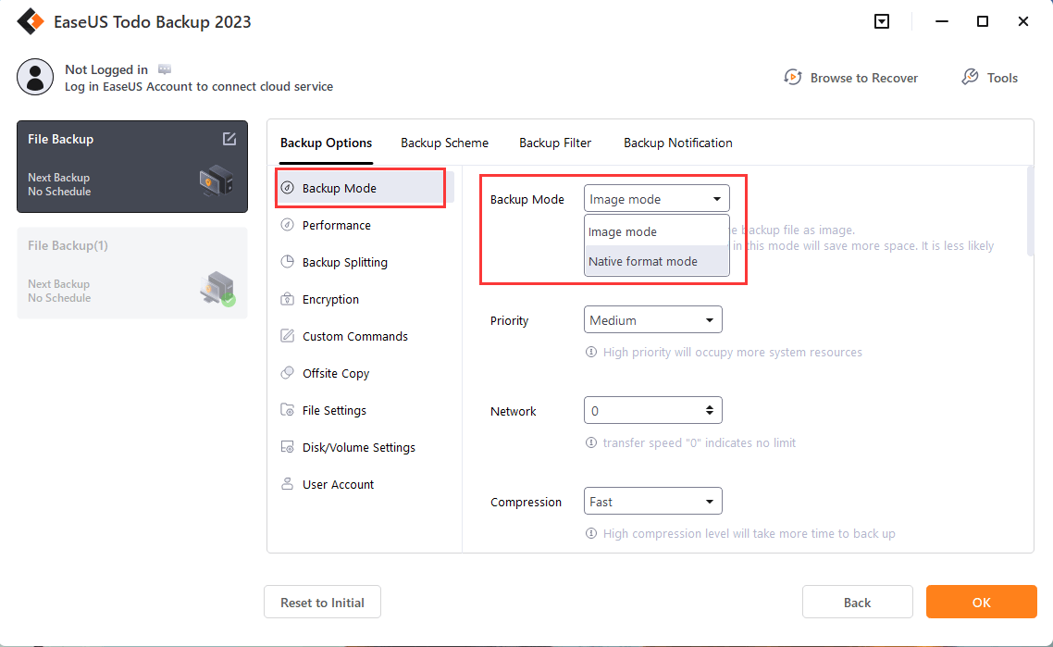This screenshot has width=1053, height=647.
Task: Click the File Backup(1) completed computer icon
Action: pyautogui.click(x=217, y=288)
